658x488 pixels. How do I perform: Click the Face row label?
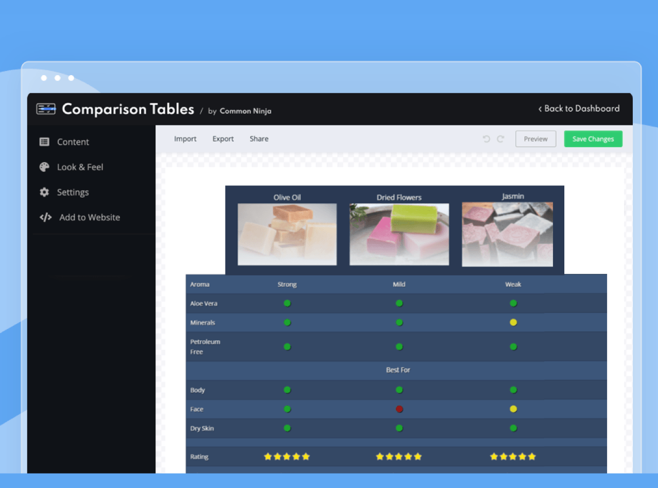(x=197, y=409)
